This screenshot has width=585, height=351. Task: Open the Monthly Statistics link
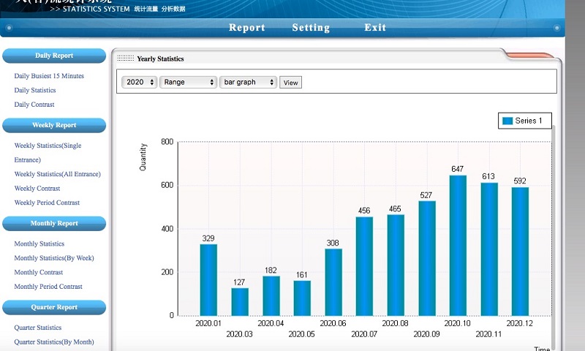click(39, 244)
